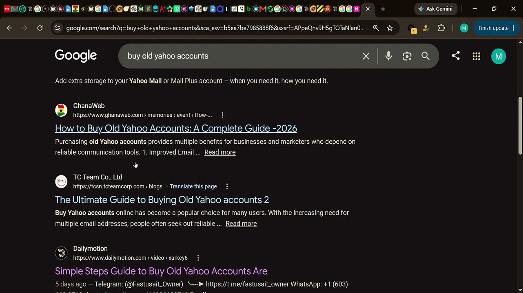The height and width of the screenshot is (293, 523).
Task: Click the Dailymotion favicon
Action: [x=61, y=253]
